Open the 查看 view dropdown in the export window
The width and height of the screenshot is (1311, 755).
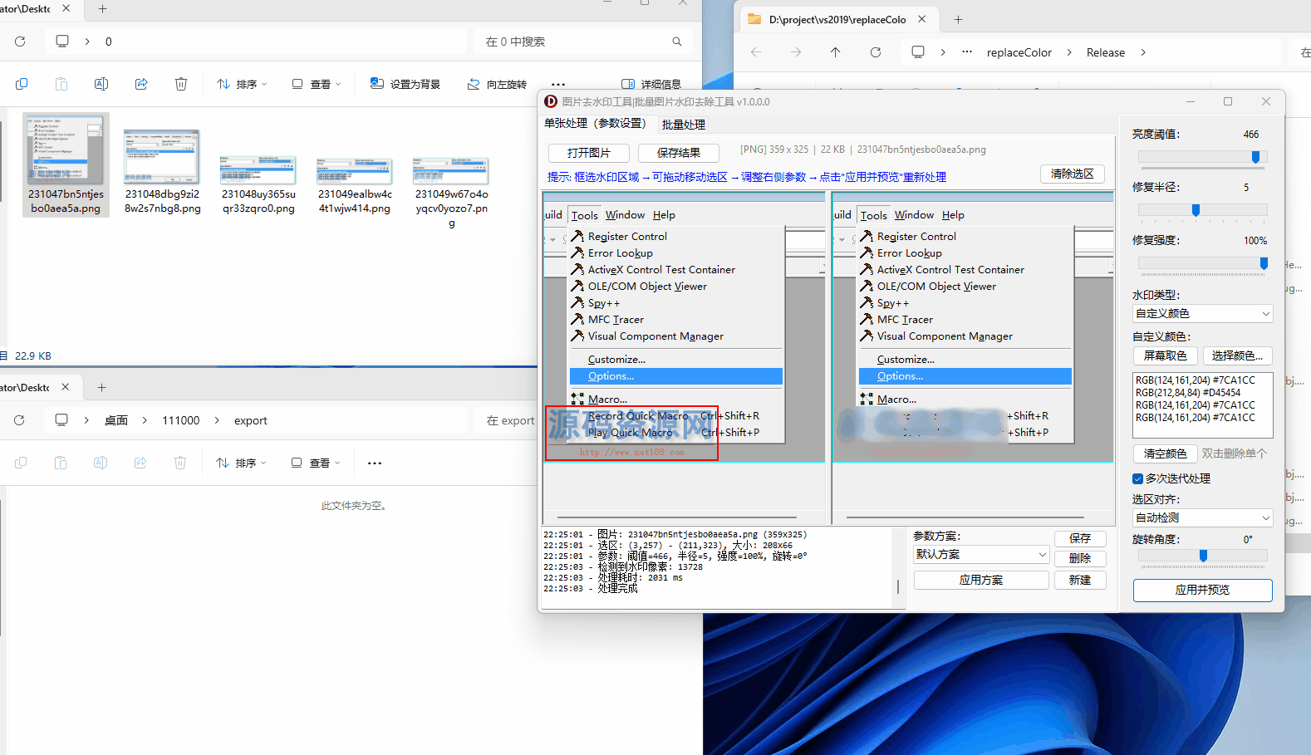(x=316, y=463)
